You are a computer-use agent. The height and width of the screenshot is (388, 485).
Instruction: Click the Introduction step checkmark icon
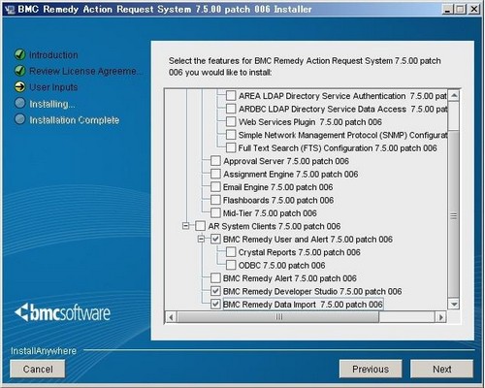tap(20, 54)
